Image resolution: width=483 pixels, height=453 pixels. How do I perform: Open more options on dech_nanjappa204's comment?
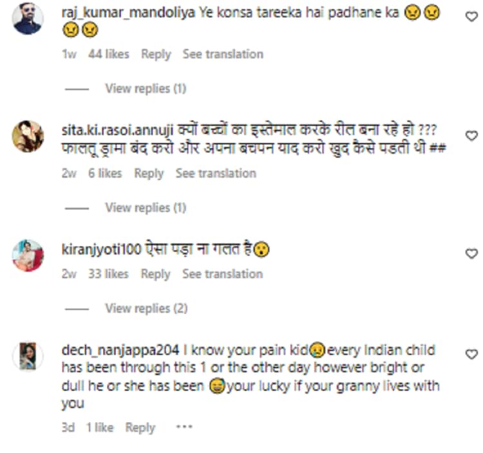(184, 427)
